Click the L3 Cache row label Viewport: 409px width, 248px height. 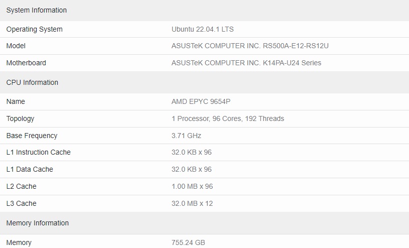(22, 203)
